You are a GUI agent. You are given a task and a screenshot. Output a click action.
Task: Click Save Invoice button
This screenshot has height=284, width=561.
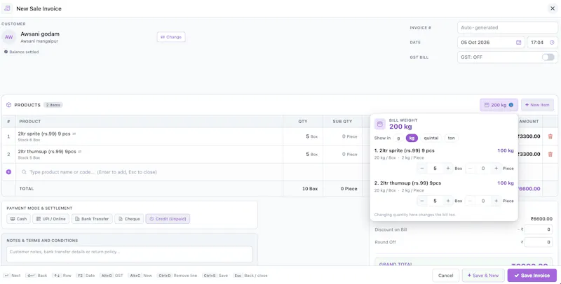tap(532, 276)
